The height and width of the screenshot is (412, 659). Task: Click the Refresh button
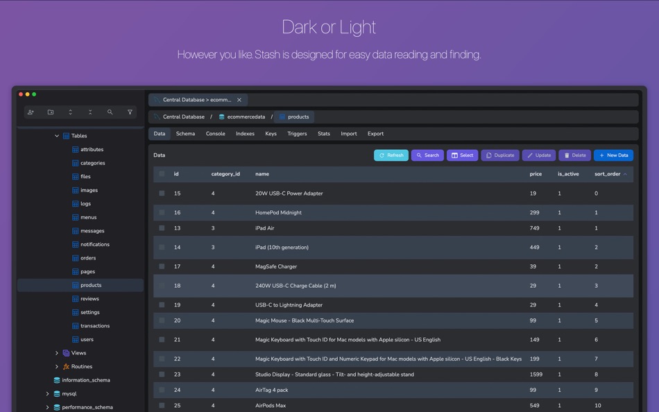tap(391, 155)
